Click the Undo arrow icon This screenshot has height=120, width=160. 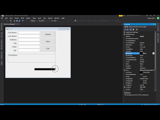pos(23,21)
